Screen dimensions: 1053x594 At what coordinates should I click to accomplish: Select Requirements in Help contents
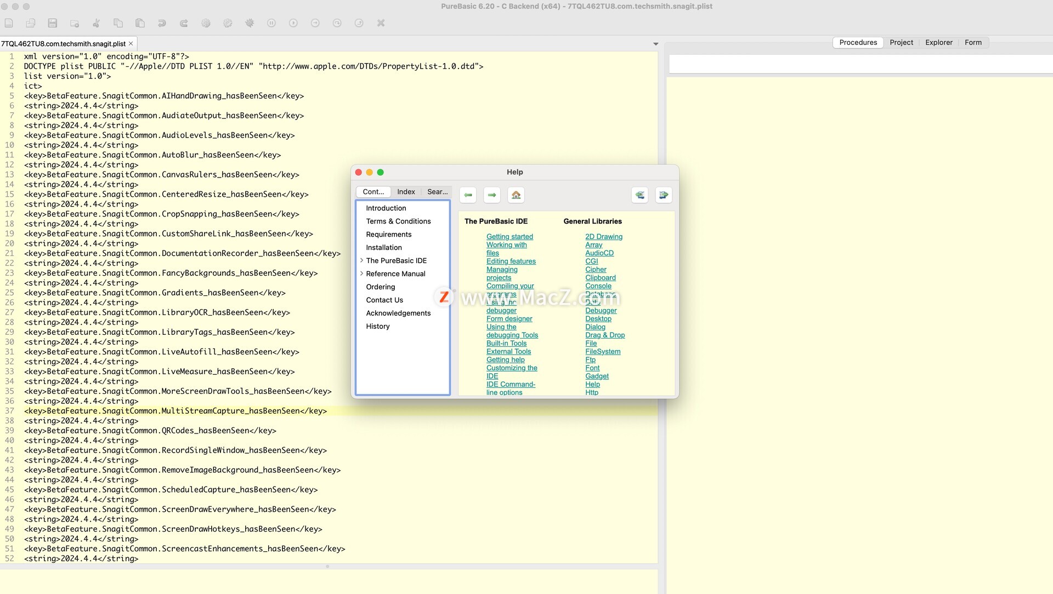(388, 235)
